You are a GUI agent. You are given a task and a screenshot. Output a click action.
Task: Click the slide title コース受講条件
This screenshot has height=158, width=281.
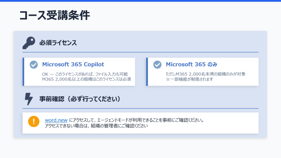click(55, 16)
